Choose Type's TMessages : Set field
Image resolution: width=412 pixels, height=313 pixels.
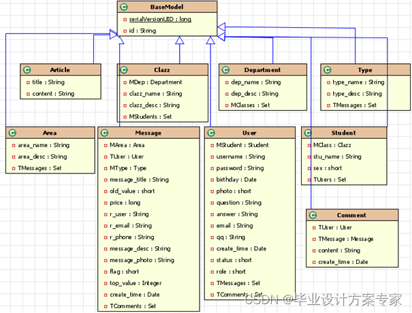coord(355,105)
